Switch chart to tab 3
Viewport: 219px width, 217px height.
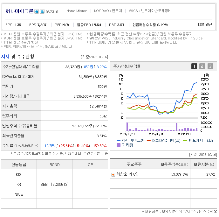pos(210,66)
